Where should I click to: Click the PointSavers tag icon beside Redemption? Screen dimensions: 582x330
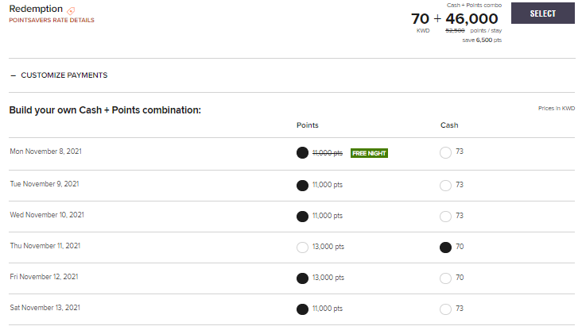click(x=72, y=10)
